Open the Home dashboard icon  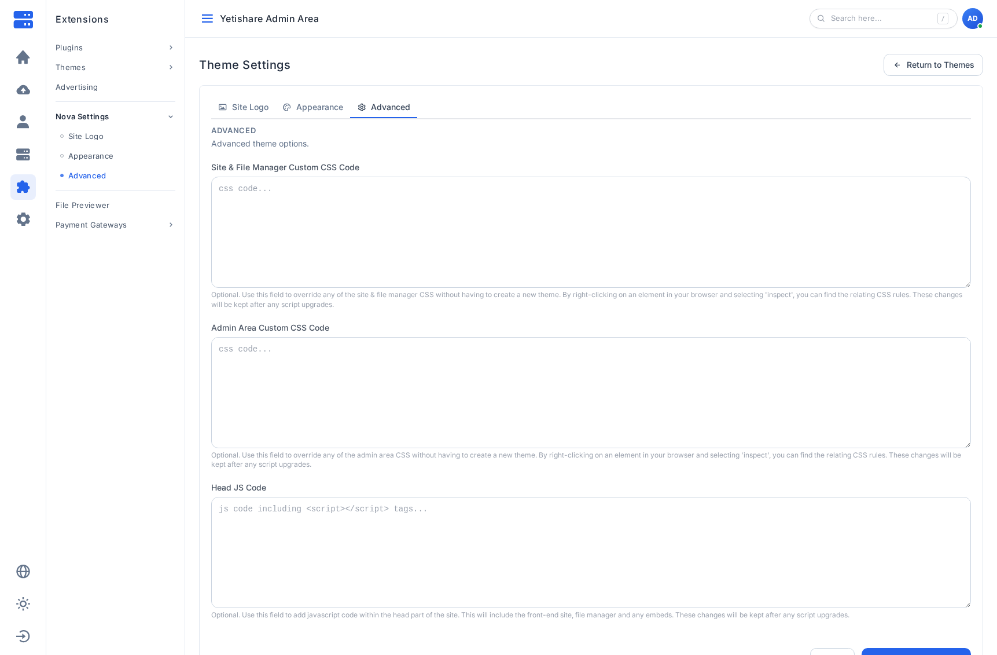click(23, 57)
